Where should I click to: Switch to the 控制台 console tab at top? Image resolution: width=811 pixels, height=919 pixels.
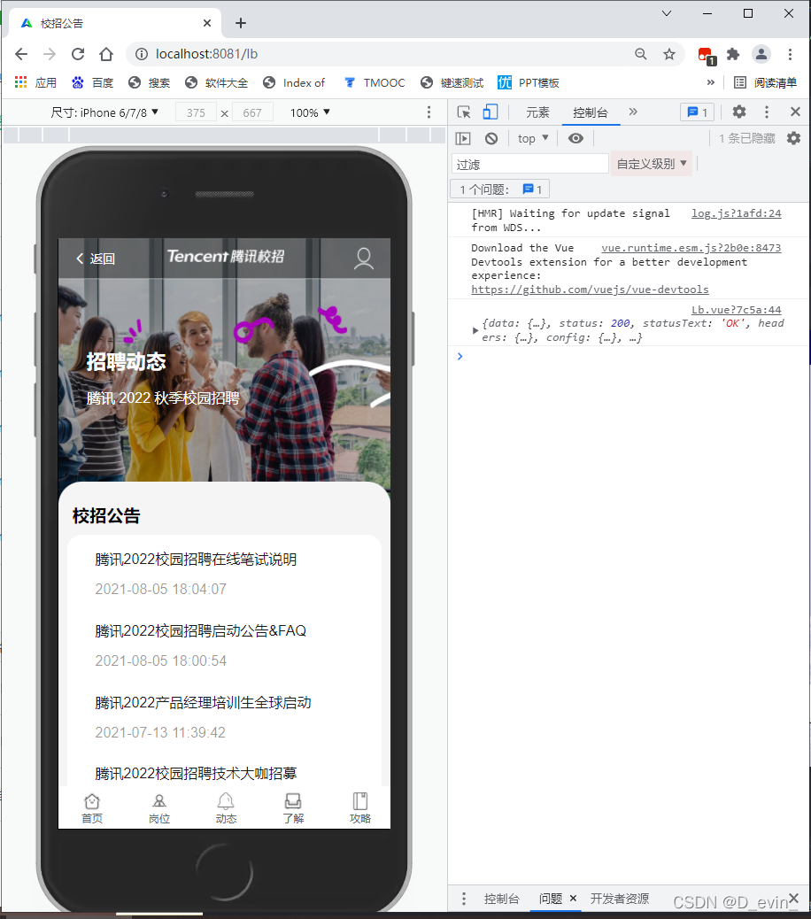click(x=591, y=112)
